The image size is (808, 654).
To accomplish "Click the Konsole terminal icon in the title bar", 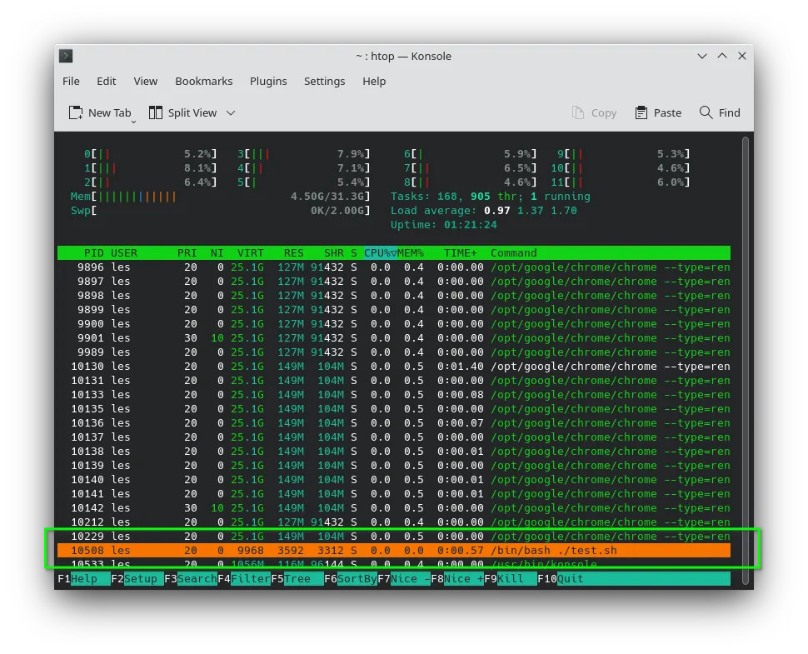I will 66,56.
